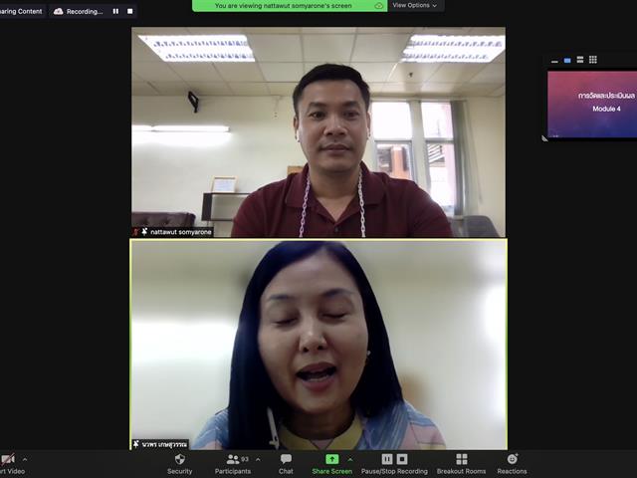Expand video options arrow beside Start Video
Screen dimensions: 637x478
click(x=25, y=460)
